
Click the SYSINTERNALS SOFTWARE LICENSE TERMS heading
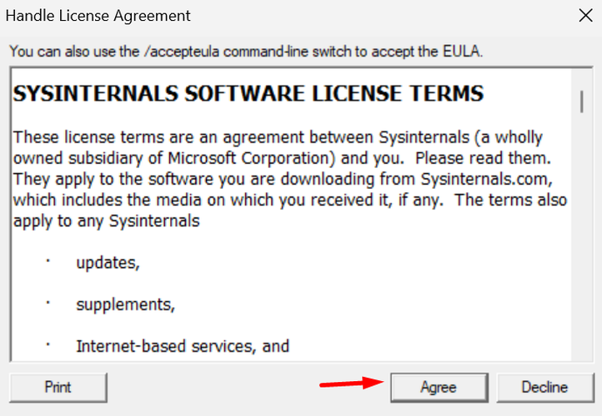pyautogui.click(x=248, y=93)
